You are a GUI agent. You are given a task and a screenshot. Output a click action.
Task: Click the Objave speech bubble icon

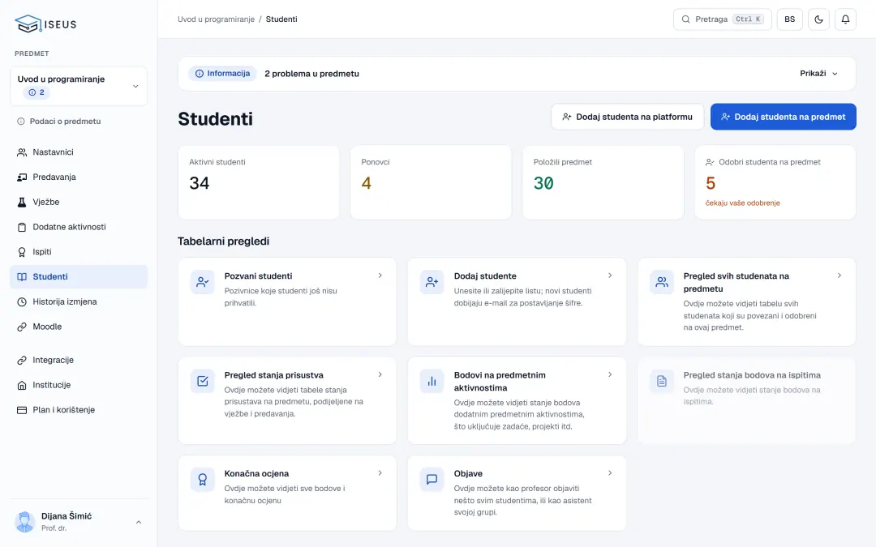[432, 480]
